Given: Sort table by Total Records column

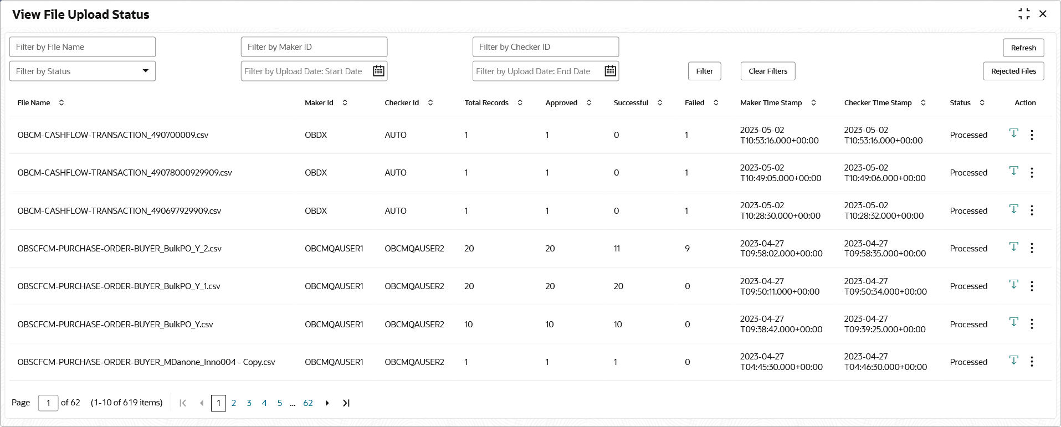Looking at the screenshot, I should (520, 102).
